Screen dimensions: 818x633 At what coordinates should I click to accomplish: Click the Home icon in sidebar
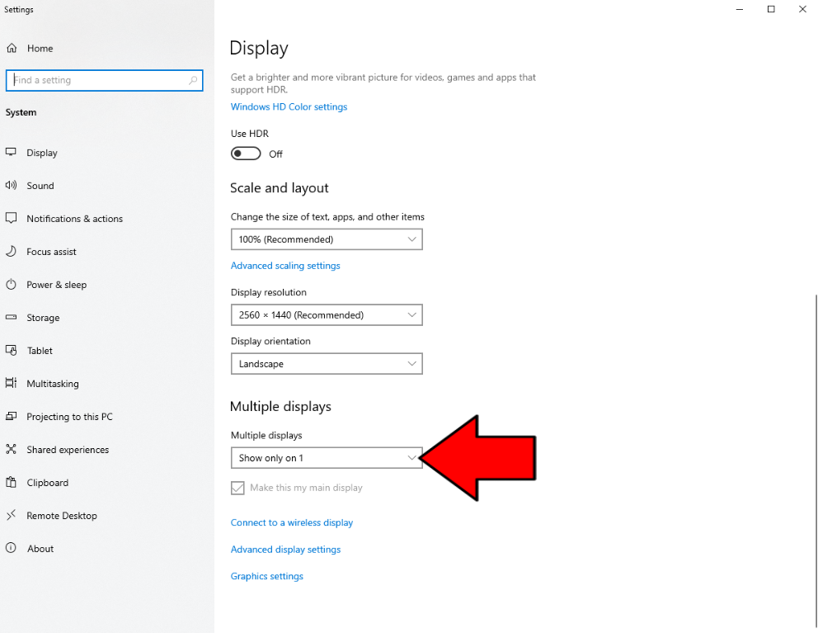click(x=12, y=48)
